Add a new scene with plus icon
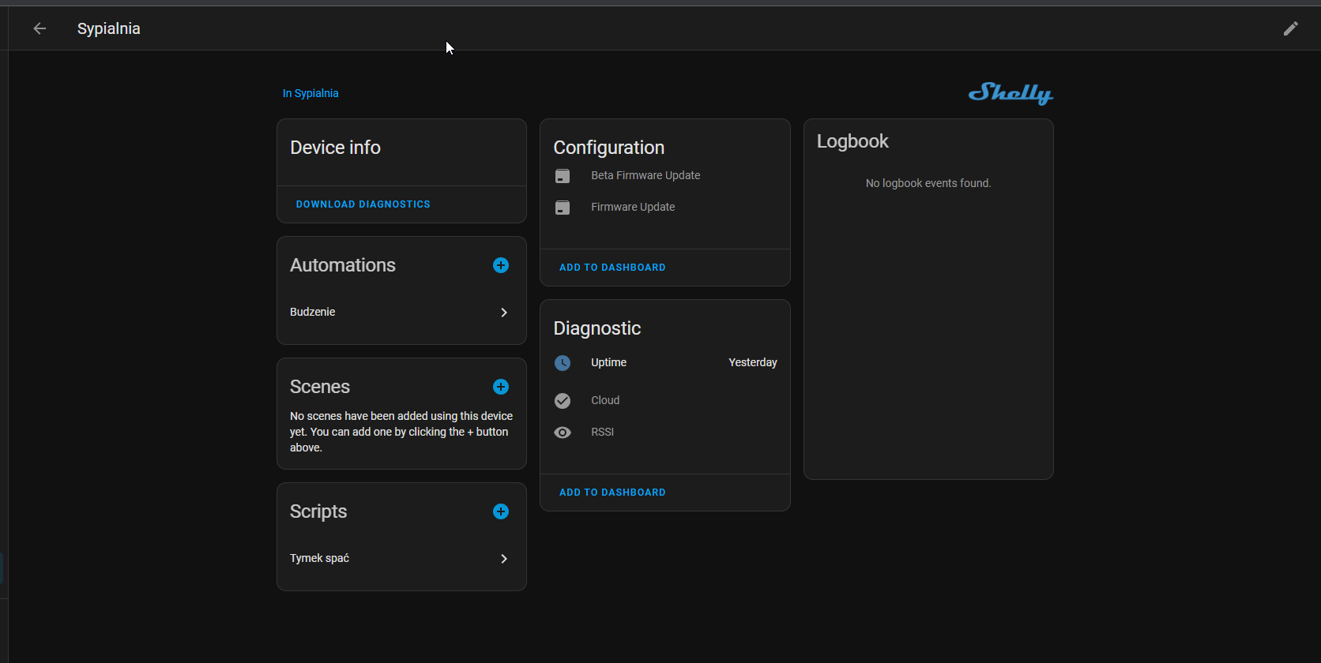 [x=501, y=387]
